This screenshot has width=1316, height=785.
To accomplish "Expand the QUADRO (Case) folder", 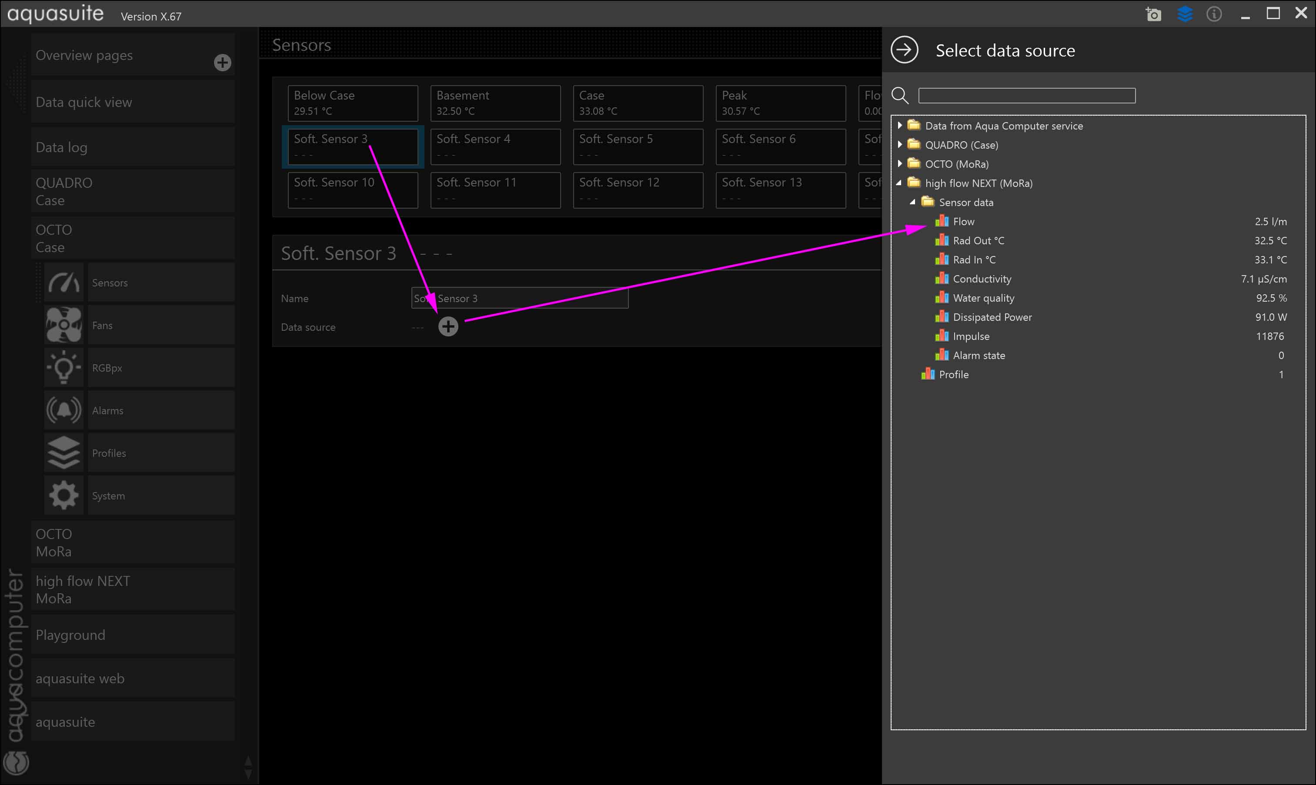I will pos(899,144).
